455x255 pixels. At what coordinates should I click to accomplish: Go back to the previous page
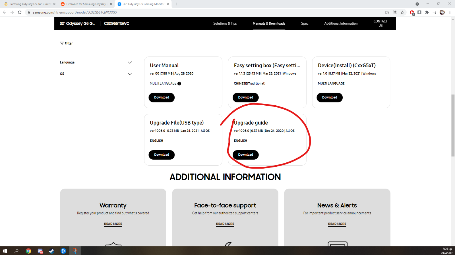tap(5, 12)
